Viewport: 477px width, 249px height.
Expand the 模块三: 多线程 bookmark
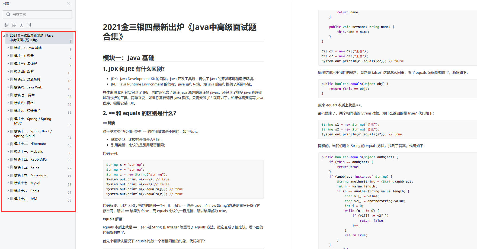click(x=8, y=63)
